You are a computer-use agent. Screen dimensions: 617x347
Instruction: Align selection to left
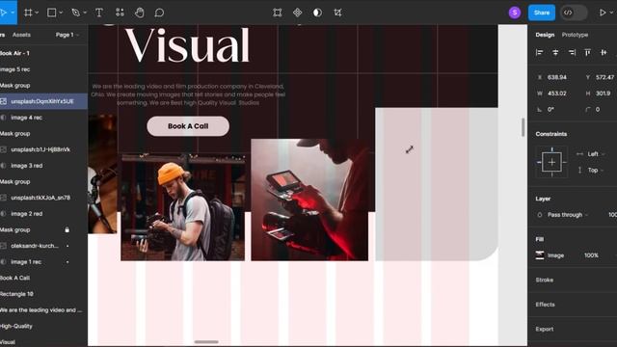pyautogui.click(x=540, y=52)
